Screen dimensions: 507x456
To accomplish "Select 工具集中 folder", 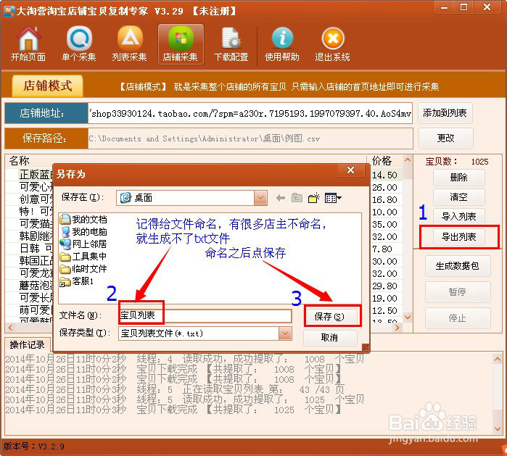I will click(83, 257).
